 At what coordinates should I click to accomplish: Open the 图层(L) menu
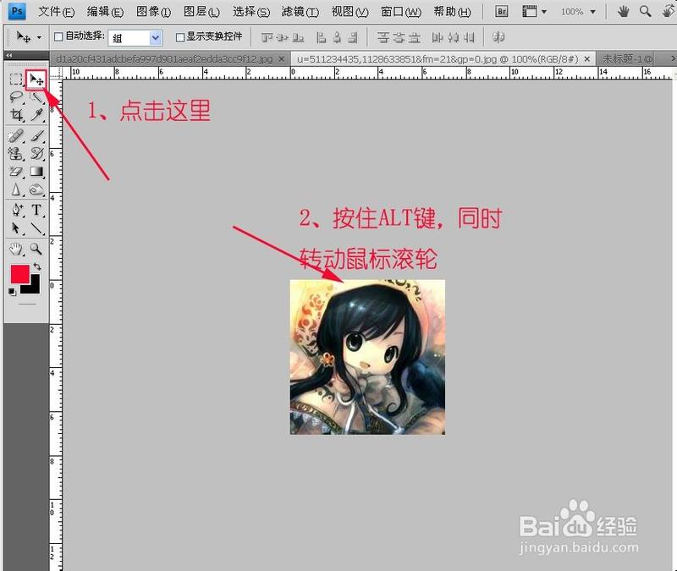[x=201, y=12]
